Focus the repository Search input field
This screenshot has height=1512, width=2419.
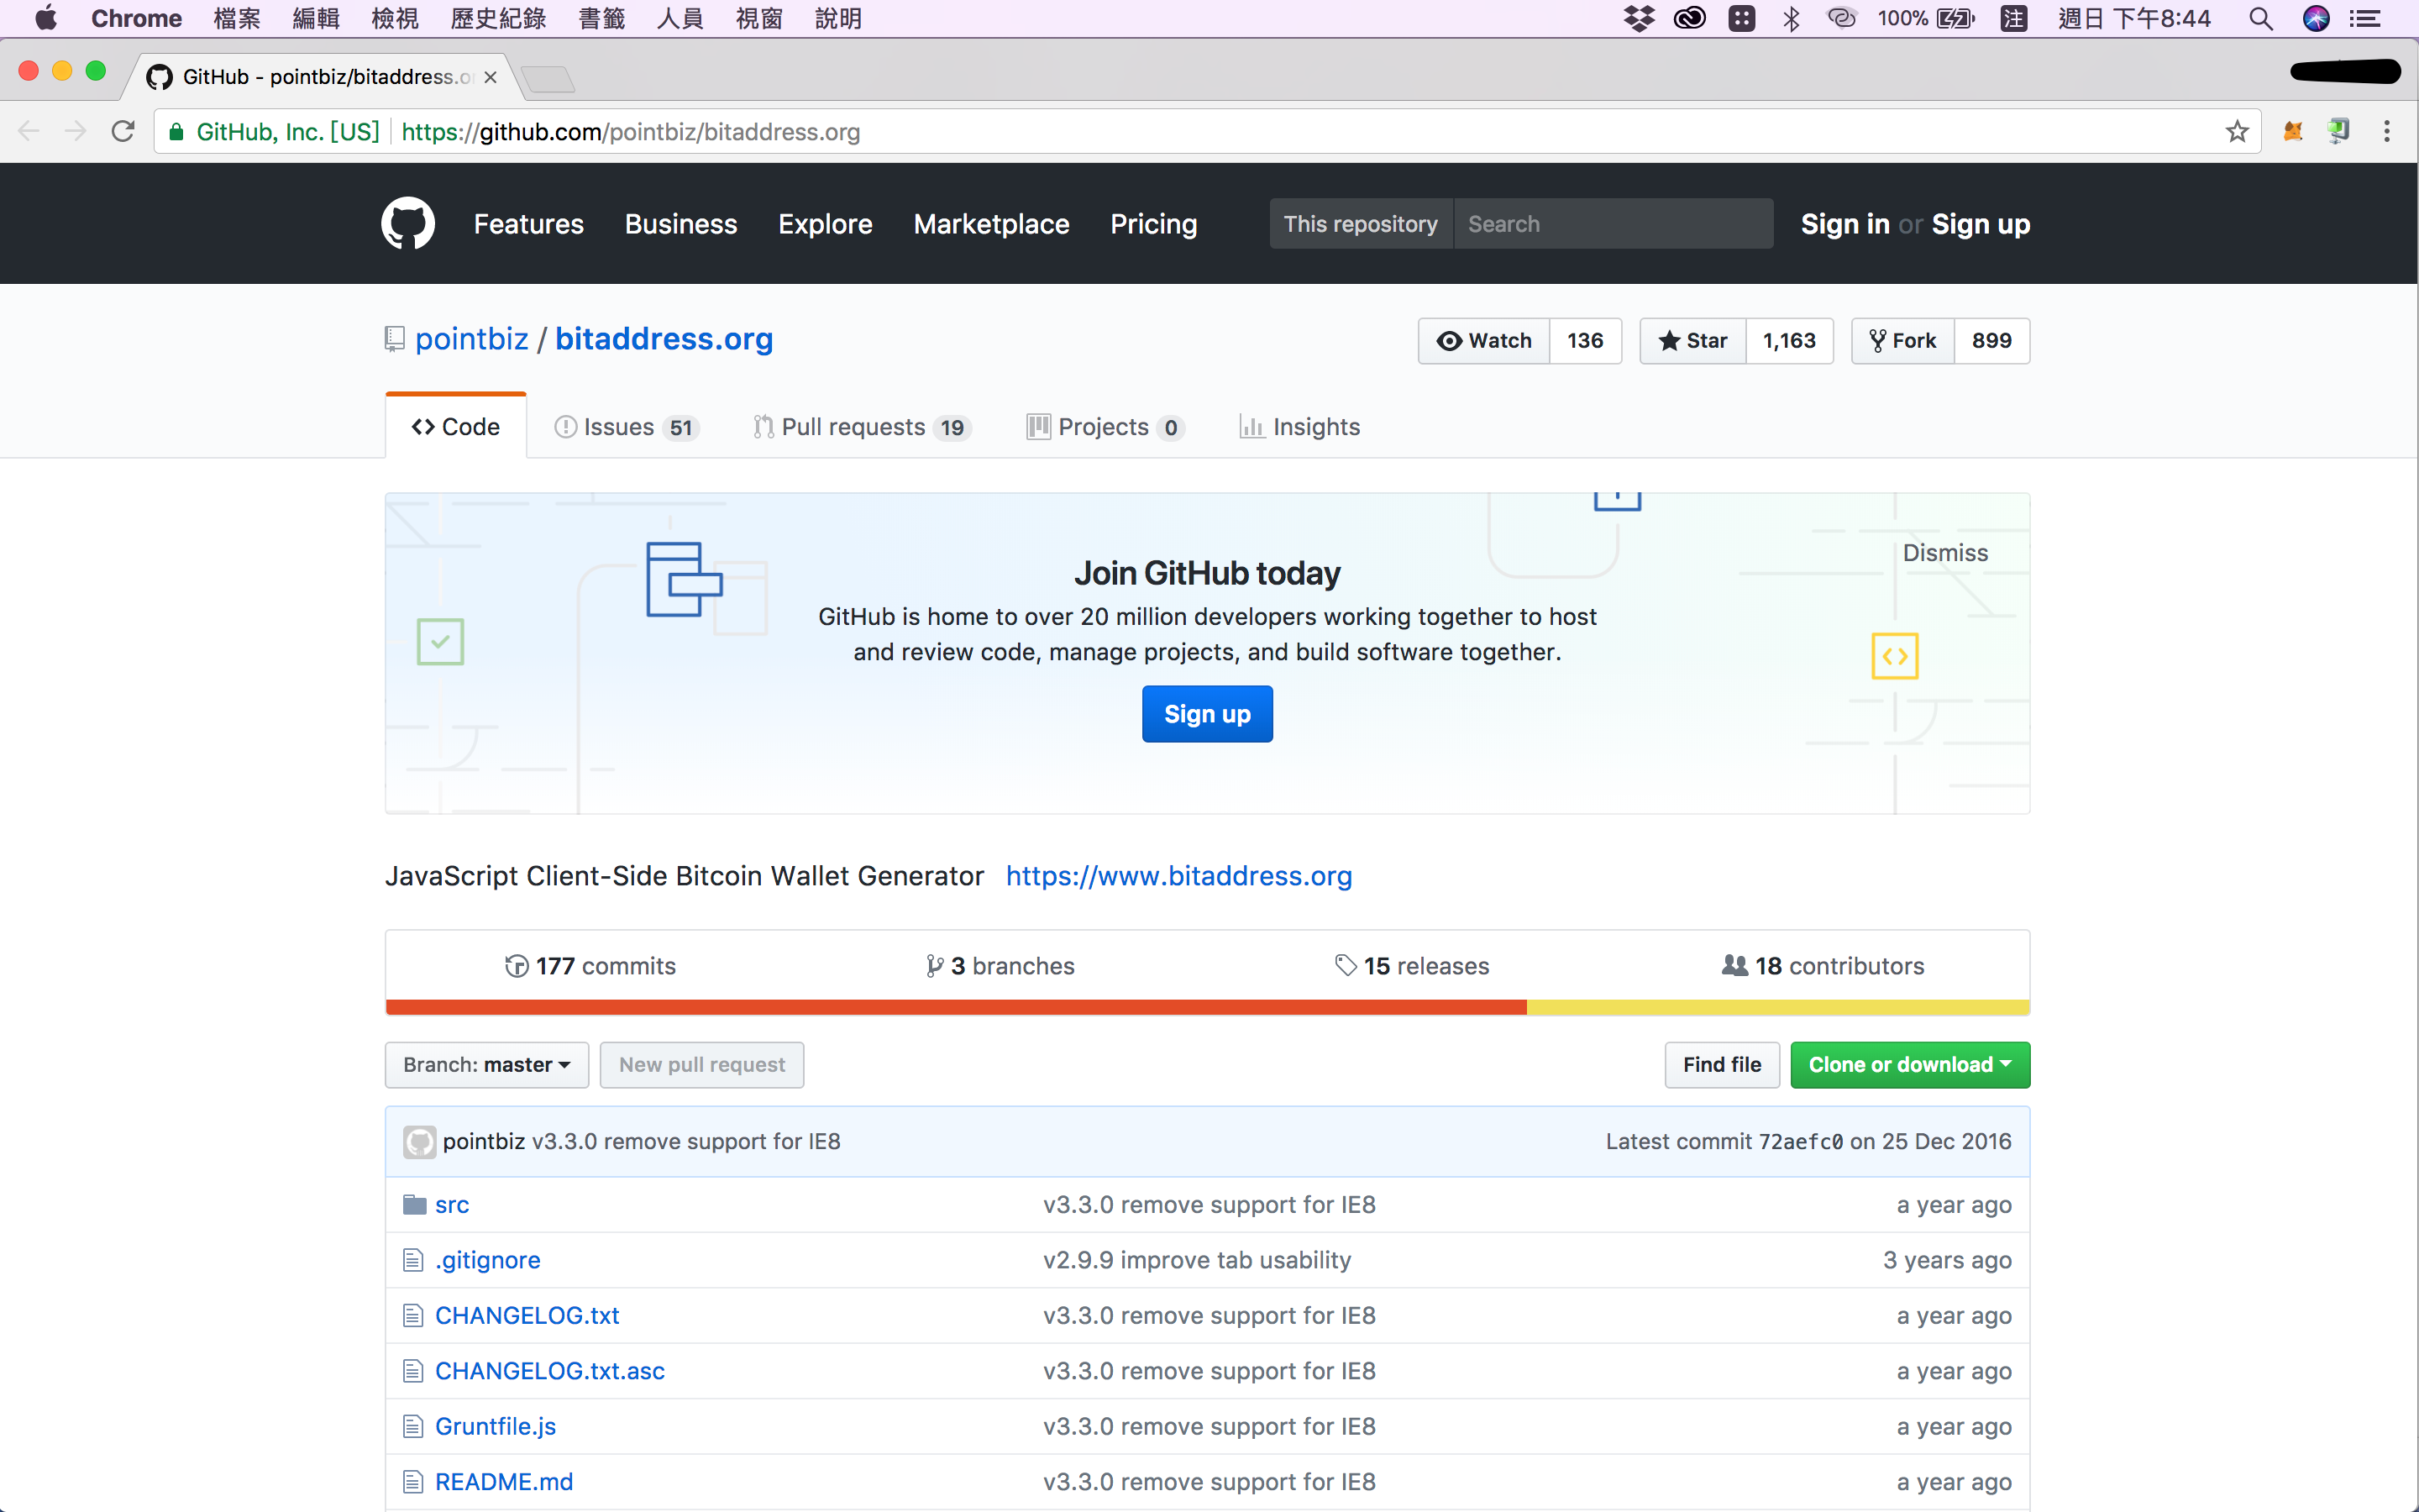tap(1614, 224)
